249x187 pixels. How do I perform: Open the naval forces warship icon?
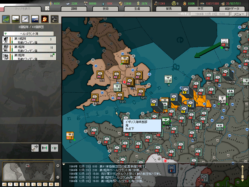[x=35, y=19]
